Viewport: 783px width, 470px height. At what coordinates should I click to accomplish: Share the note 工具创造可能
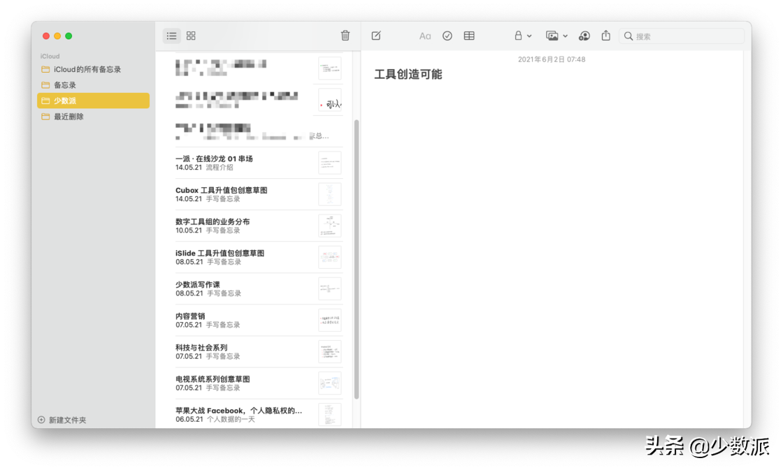point(605,36)
